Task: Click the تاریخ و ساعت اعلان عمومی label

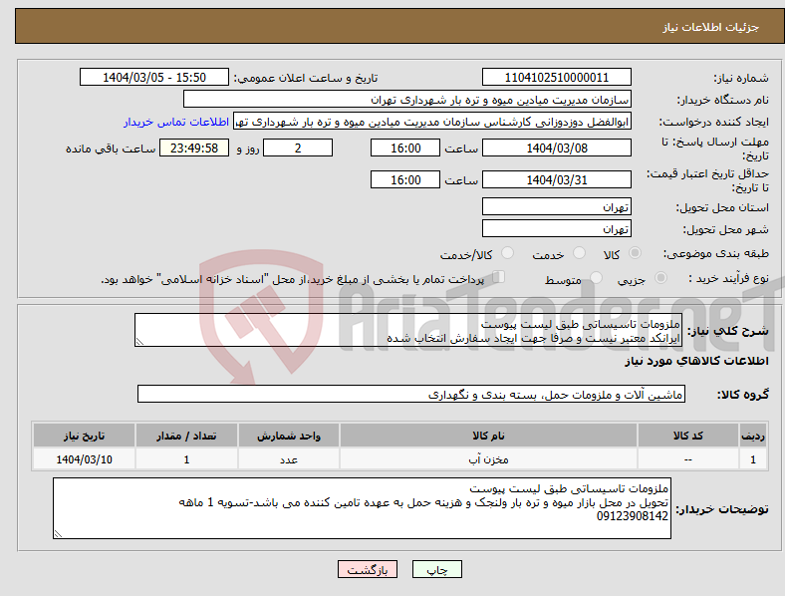Action: point(306,78)
